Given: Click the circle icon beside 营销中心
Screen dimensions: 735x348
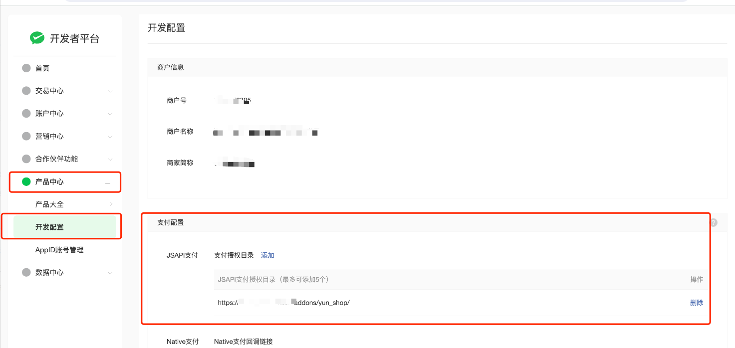Looking at the screenshot, I should coord(26,136).
